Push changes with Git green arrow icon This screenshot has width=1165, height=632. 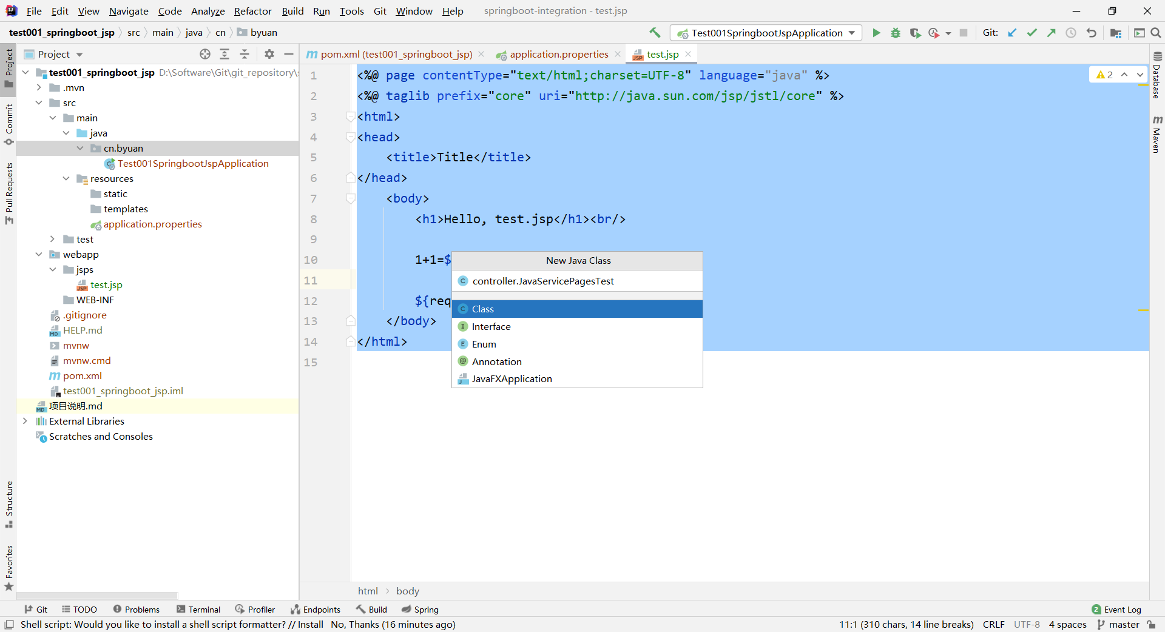(x=1051, y=33)
